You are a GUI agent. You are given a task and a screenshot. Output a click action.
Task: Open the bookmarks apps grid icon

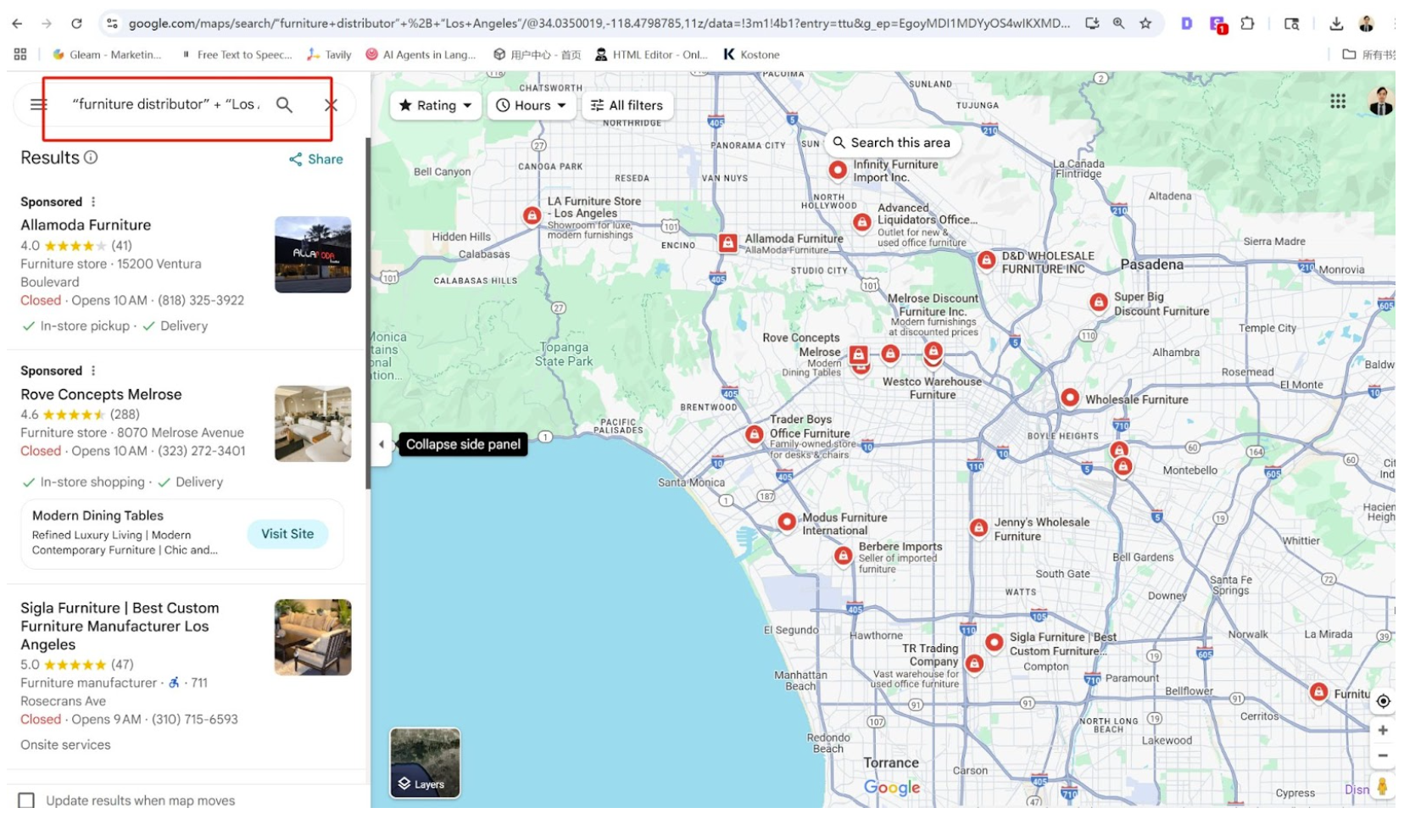(20, 54)
